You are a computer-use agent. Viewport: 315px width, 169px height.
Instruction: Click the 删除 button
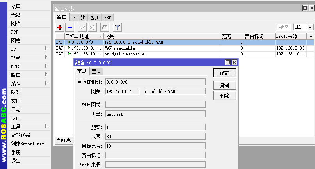224,96
